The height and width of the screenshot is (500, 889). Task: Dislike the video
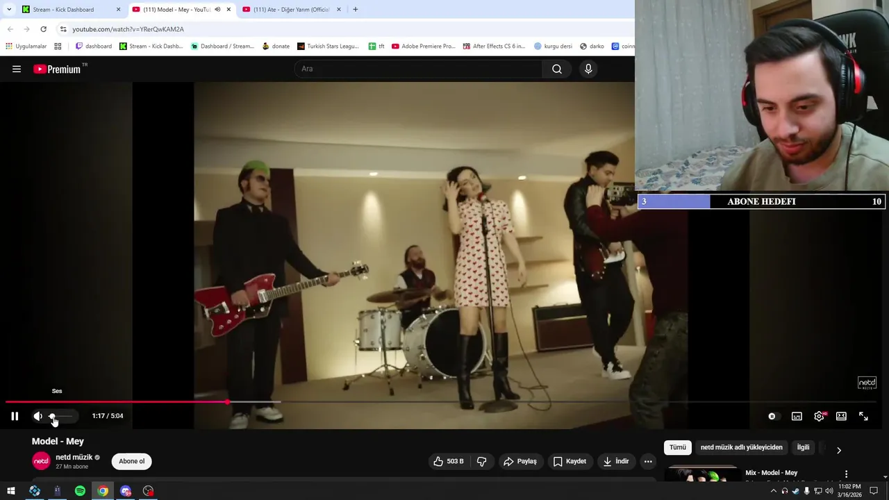(x=481, y=461)
